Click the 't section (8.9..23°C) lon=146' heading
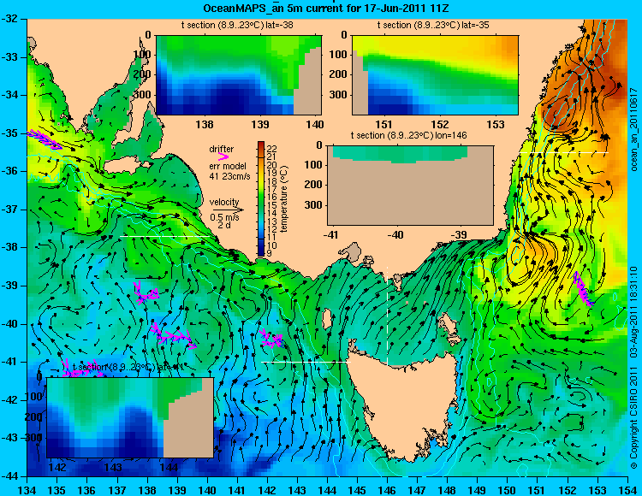642x496 pixels. (x=408, y=135)
